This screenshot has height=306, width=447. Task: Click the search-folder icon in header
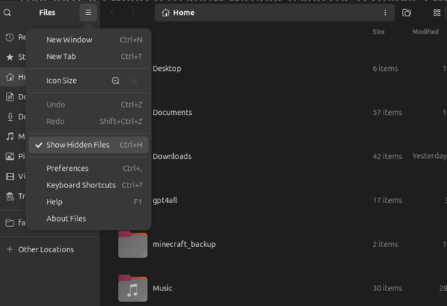[407, 13]
